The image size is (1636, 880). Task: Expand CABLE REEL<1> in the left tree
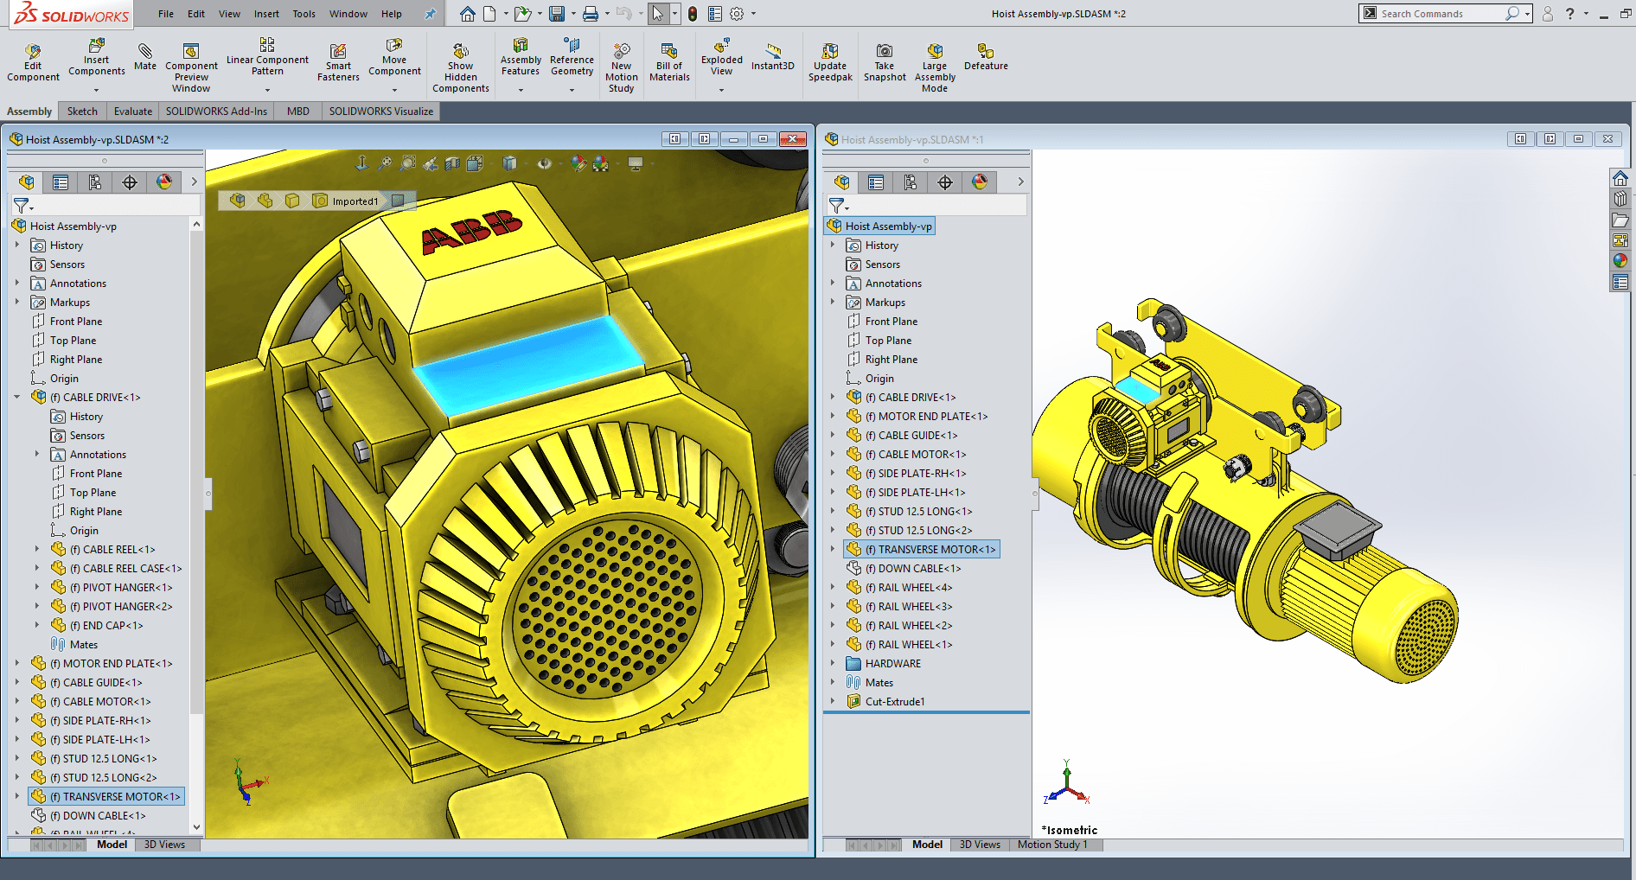point(36,550)
